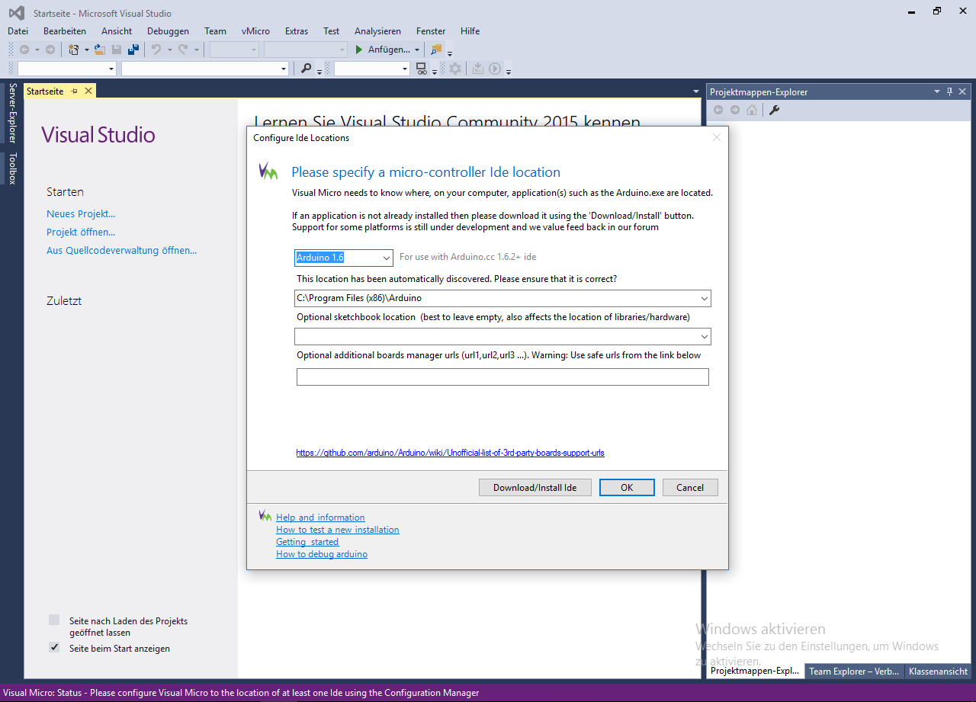Click Cancel in the Configure Ide Locations dialog
The height and width of the screenshot is (702, 976).
point(690,488)
